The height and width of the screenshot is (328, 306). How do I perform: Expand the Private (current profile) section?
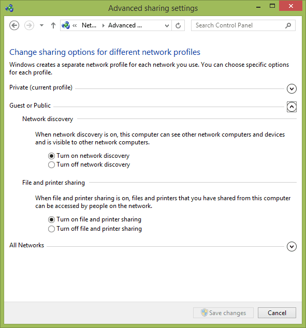(x=292, y=88)
